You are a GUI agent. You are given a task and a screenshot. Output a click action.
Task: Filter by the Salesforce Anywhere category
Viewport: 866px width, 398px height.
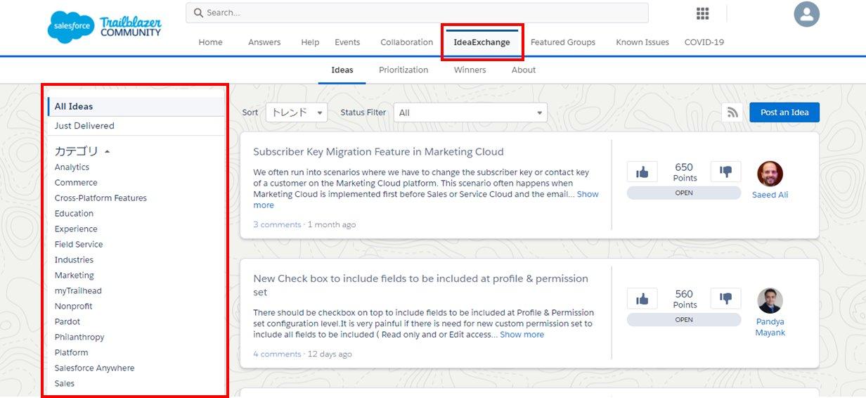pos(94,368)
